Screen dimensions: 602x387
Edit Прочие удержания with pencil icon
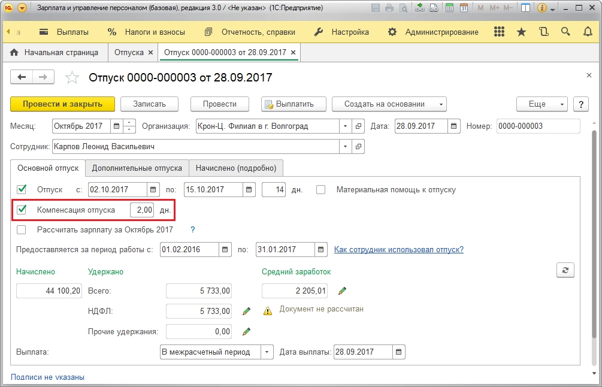click(246, 331)
